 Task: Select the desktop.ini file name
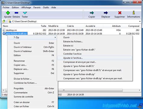click(11, 30)
